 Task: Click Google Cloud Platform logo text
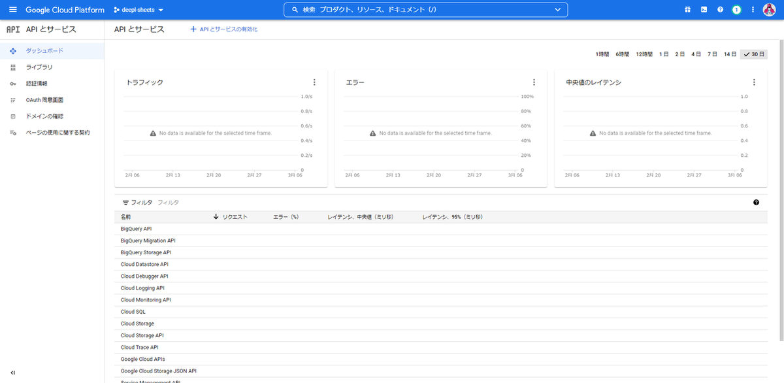tap(65, 10)
